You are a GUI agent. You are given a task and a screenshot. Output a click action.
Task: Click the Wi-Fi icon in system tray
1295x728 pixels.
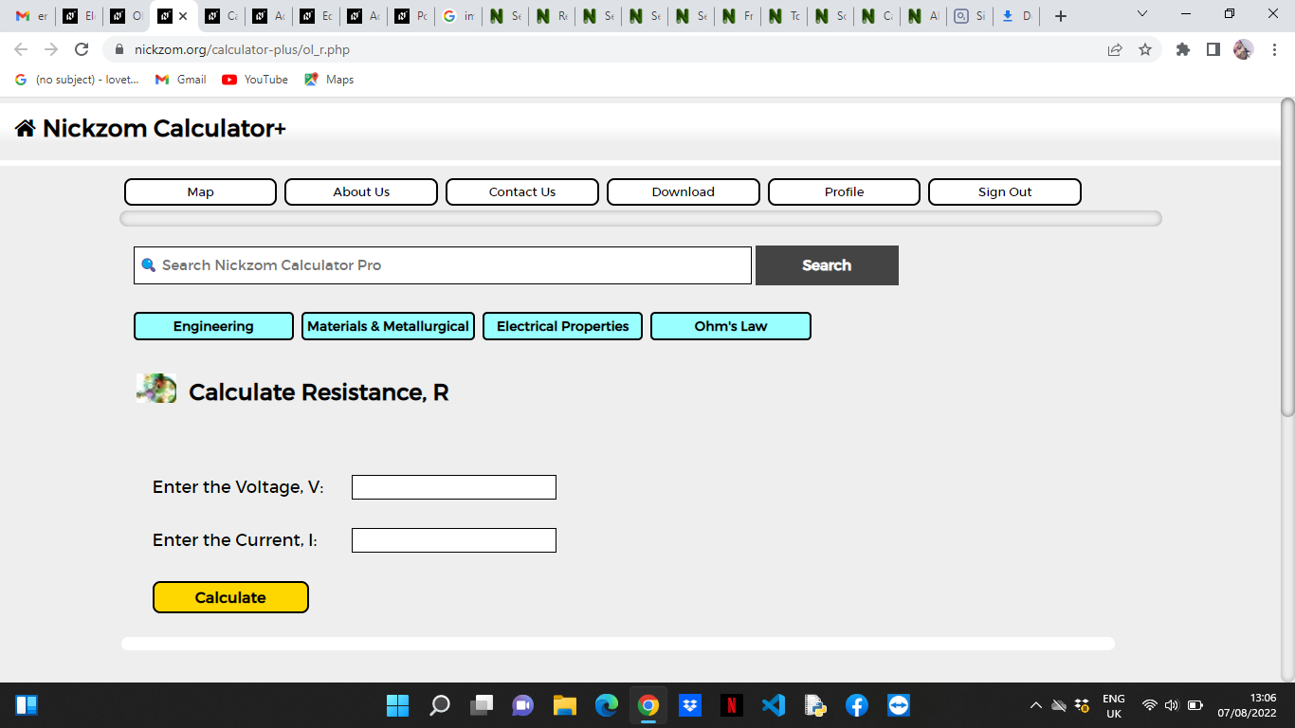click(x=1150, y=705)
